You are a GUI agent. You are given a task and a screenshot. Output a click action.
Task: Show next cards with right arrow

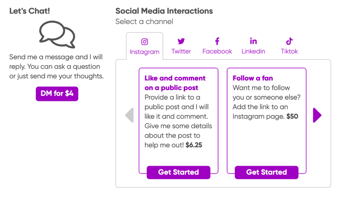coord(317,115)
